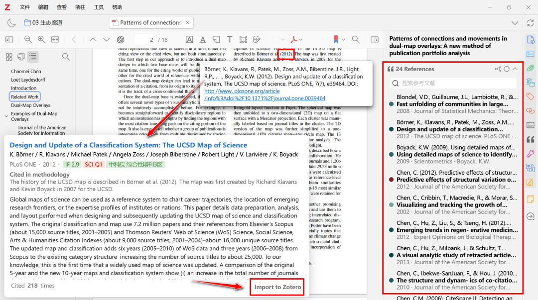This screenshot has height=300, width=538.
Task: Collapse the 24 References section
Action: coord(515,69)
